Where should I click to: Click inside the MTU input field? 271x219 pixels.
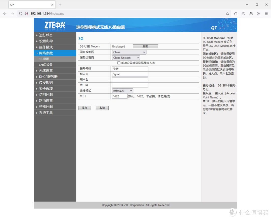pyautogui.click(x=119, y=96)
